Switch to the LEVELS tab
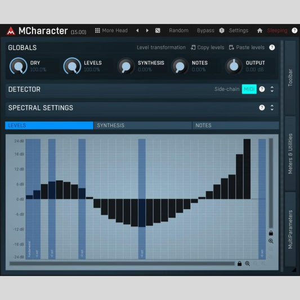300x300 pixels. tap(49, 126)
